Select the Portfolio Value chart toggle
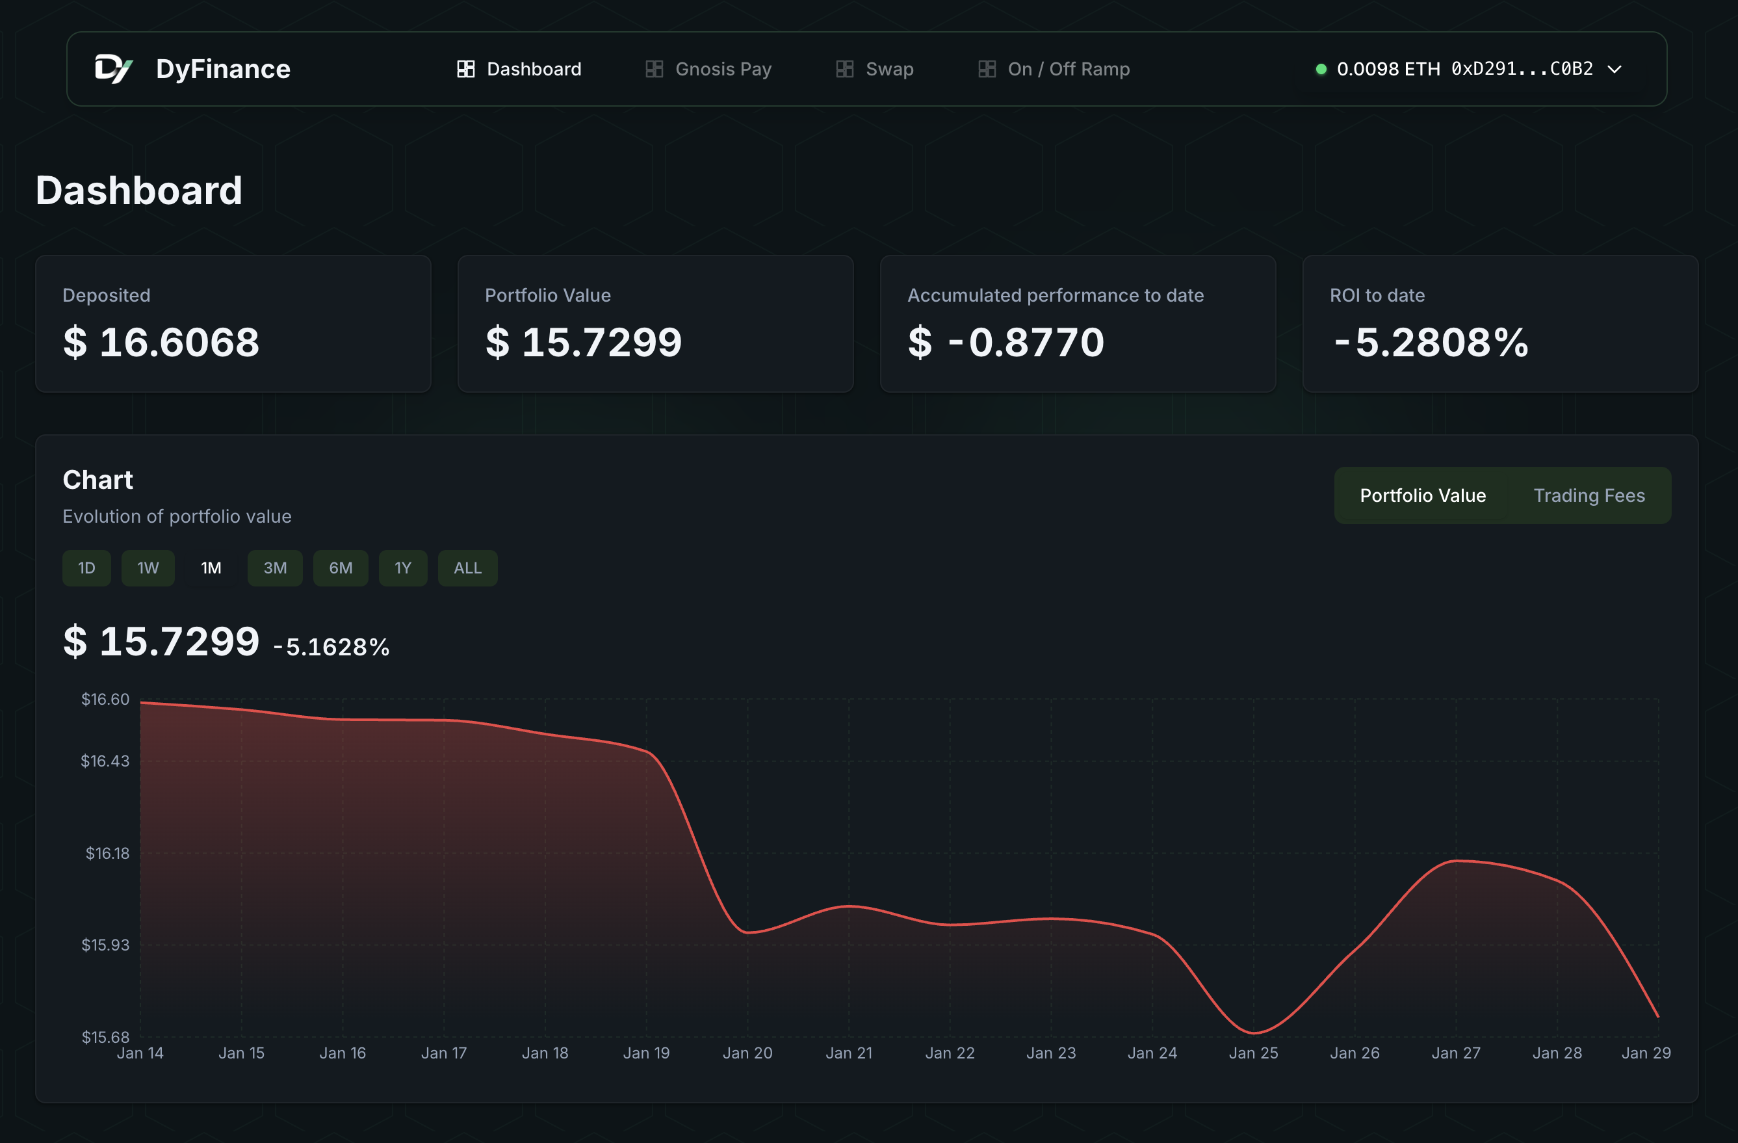The height and width of the screenshot is (1143, 1738). pyautogui.click(x=1423, y=494)
